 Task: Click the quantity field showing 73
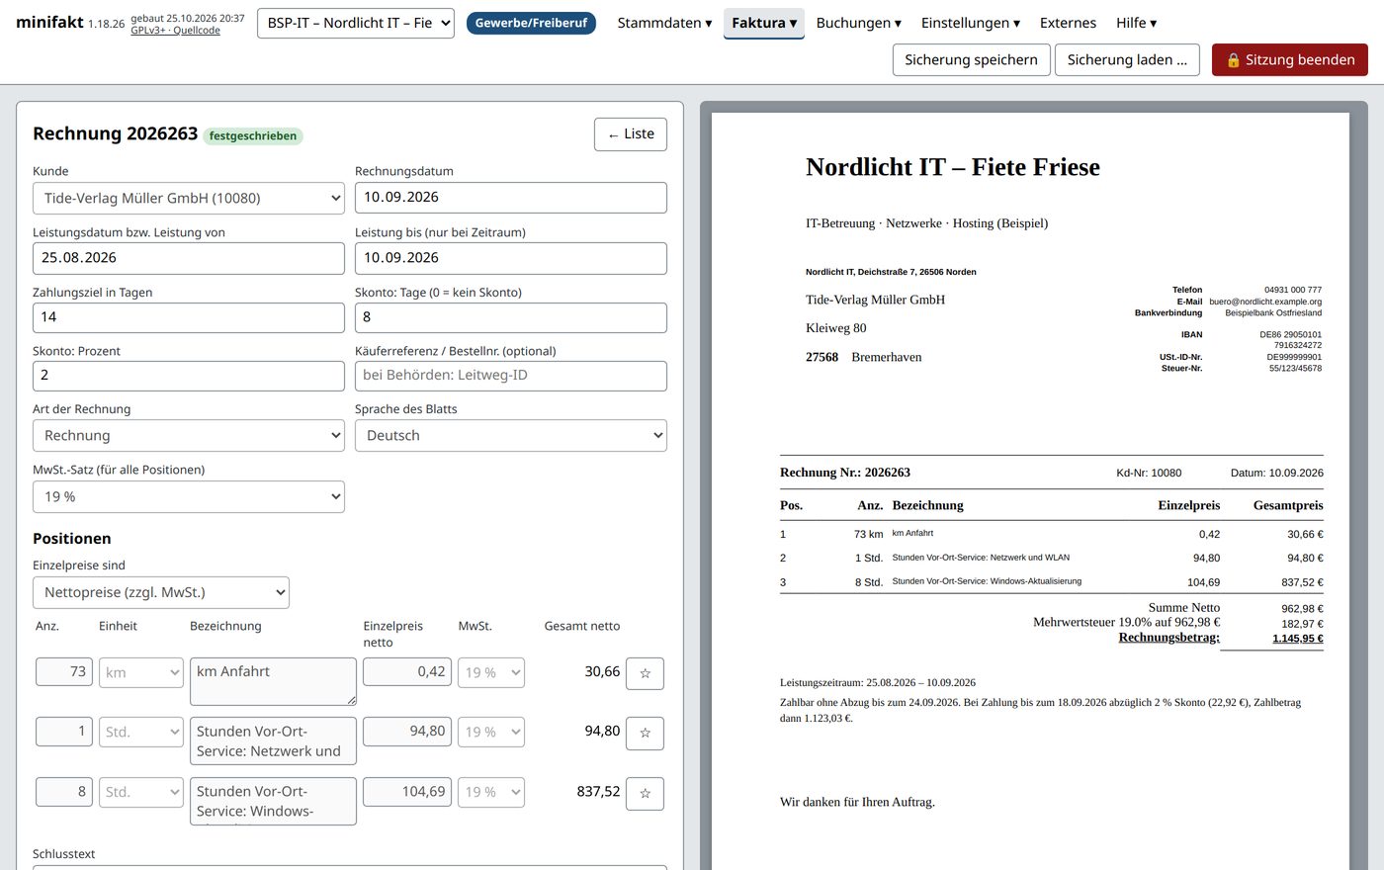[64, 672]
